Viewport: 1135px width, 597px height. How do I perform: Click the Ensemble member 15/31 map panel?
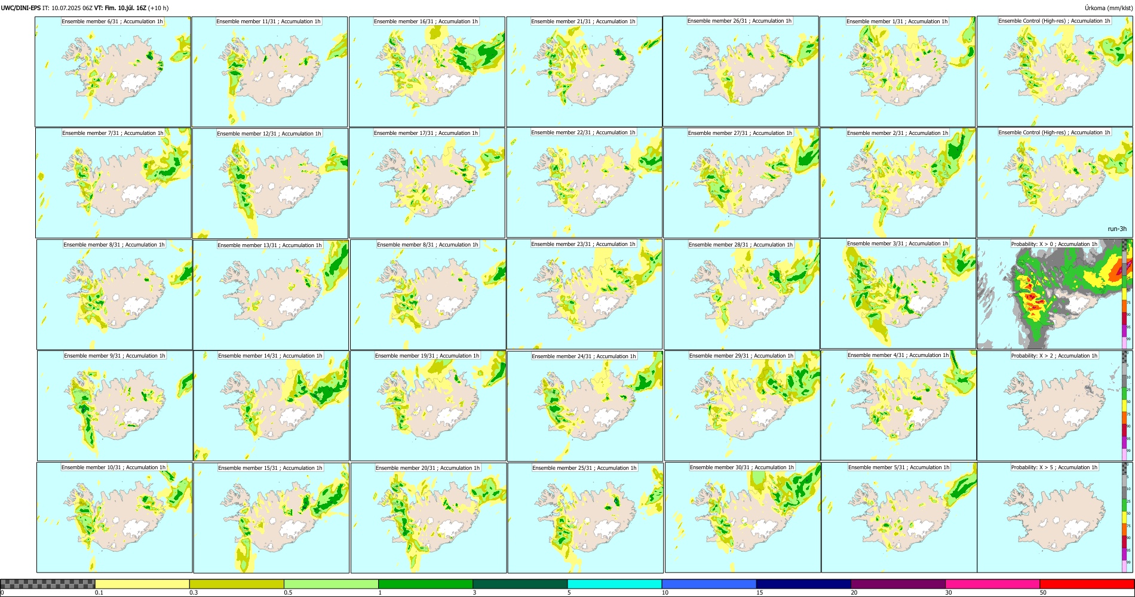click(271, 518)
